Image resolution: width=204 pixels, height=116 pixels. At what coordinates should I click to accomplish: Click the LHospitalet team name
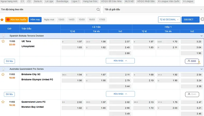pyautogui.click(x=28, y=46)
